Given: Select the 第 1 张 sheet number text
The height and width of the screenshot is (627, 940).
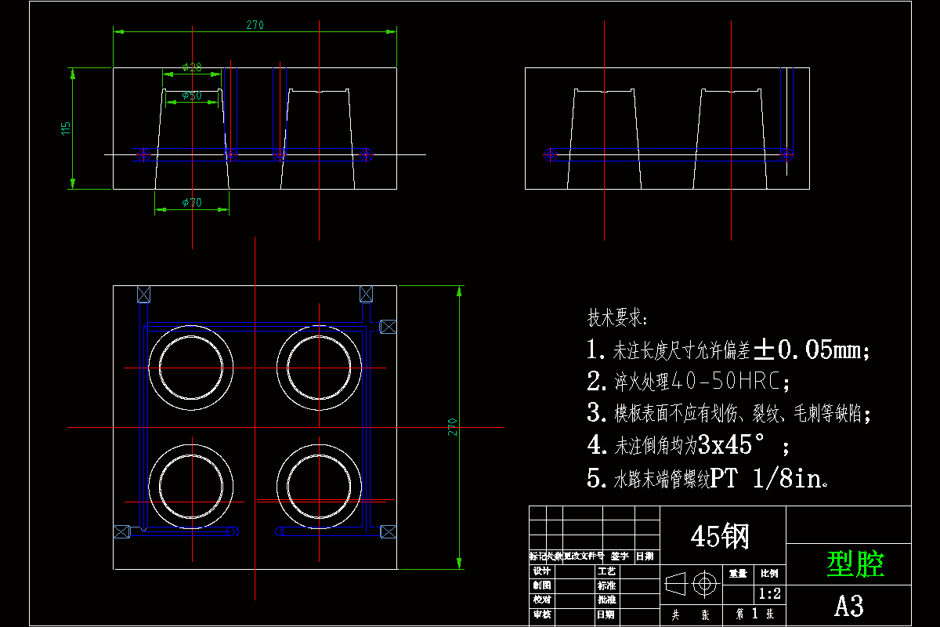Looking at the screenshot, I should [755, 614].
